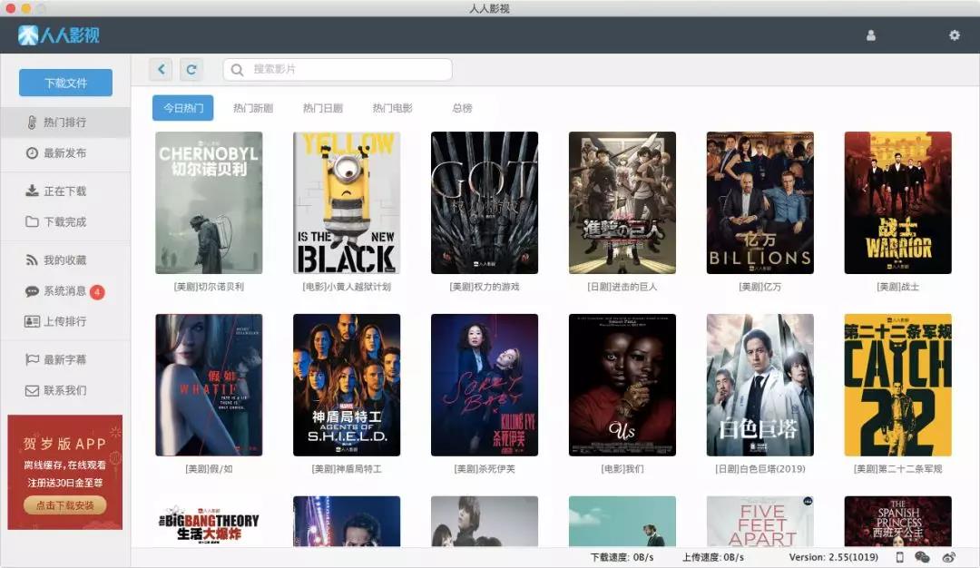Open the Warrior 战士 poster

898,202
